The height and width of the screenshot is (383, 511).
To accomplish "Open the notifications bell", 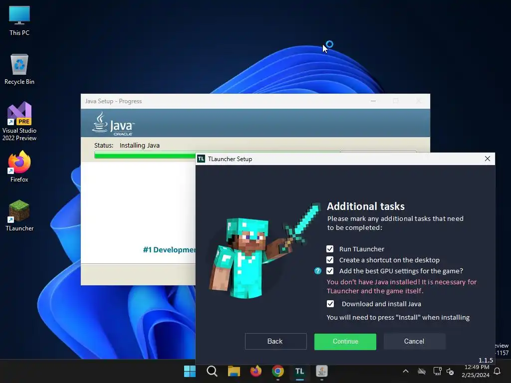I will click(498, 371).
